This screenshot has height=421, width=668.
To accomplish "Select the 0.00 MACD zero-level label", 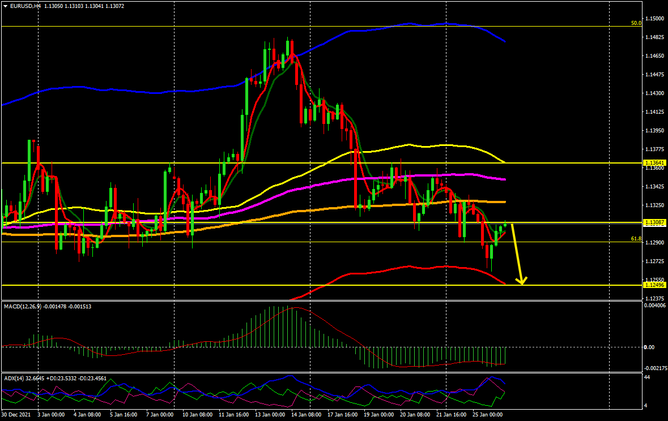I will click(650, 347).
